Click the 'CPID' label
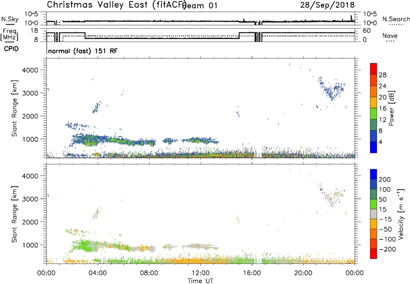Image resolution: width=410 pixels, height=284 pixels. tap(11, 49)
